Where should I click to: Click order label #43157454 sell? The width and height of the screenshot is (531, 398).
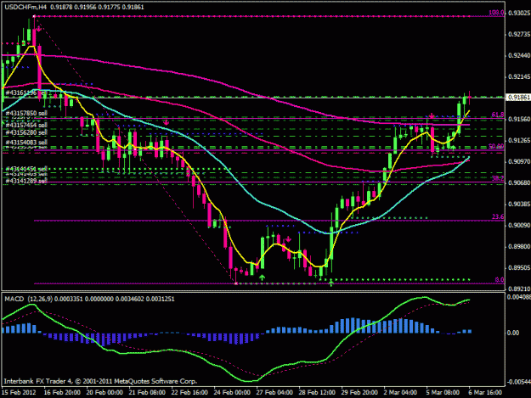pyautogui.click(x=26, y=126)
